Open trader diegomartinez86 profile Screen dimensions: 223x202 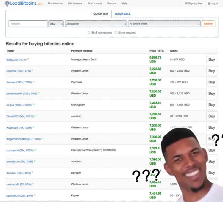(24, 139)
